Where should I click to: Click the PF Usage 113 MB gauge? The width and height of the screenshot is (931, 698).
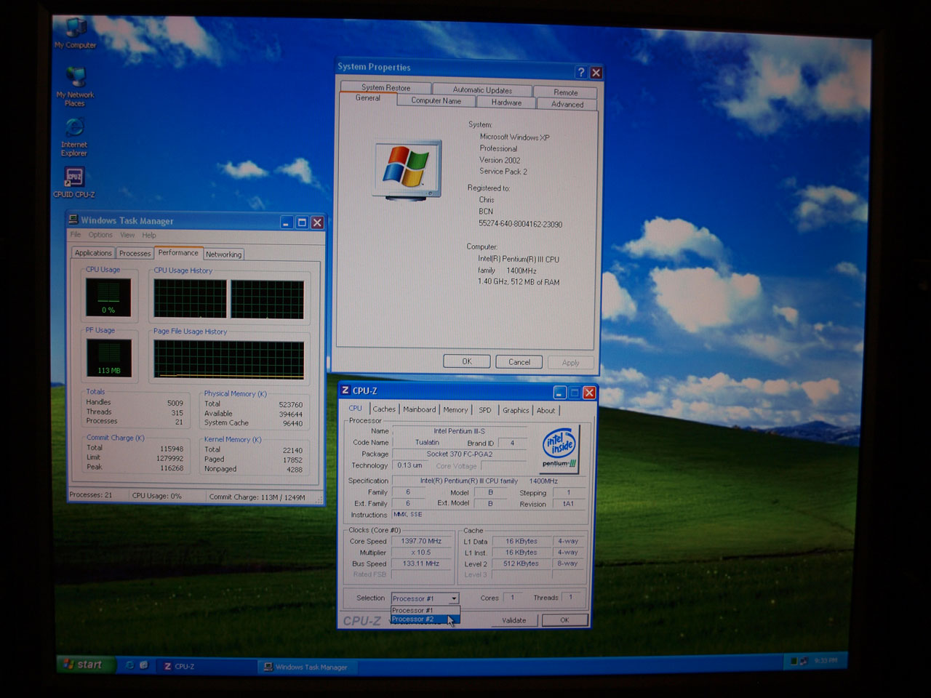[109, 358]
